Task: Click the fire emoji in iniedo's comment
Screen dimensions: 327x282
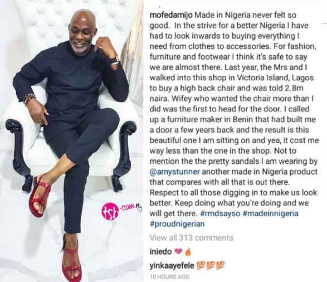Action: 188,252
